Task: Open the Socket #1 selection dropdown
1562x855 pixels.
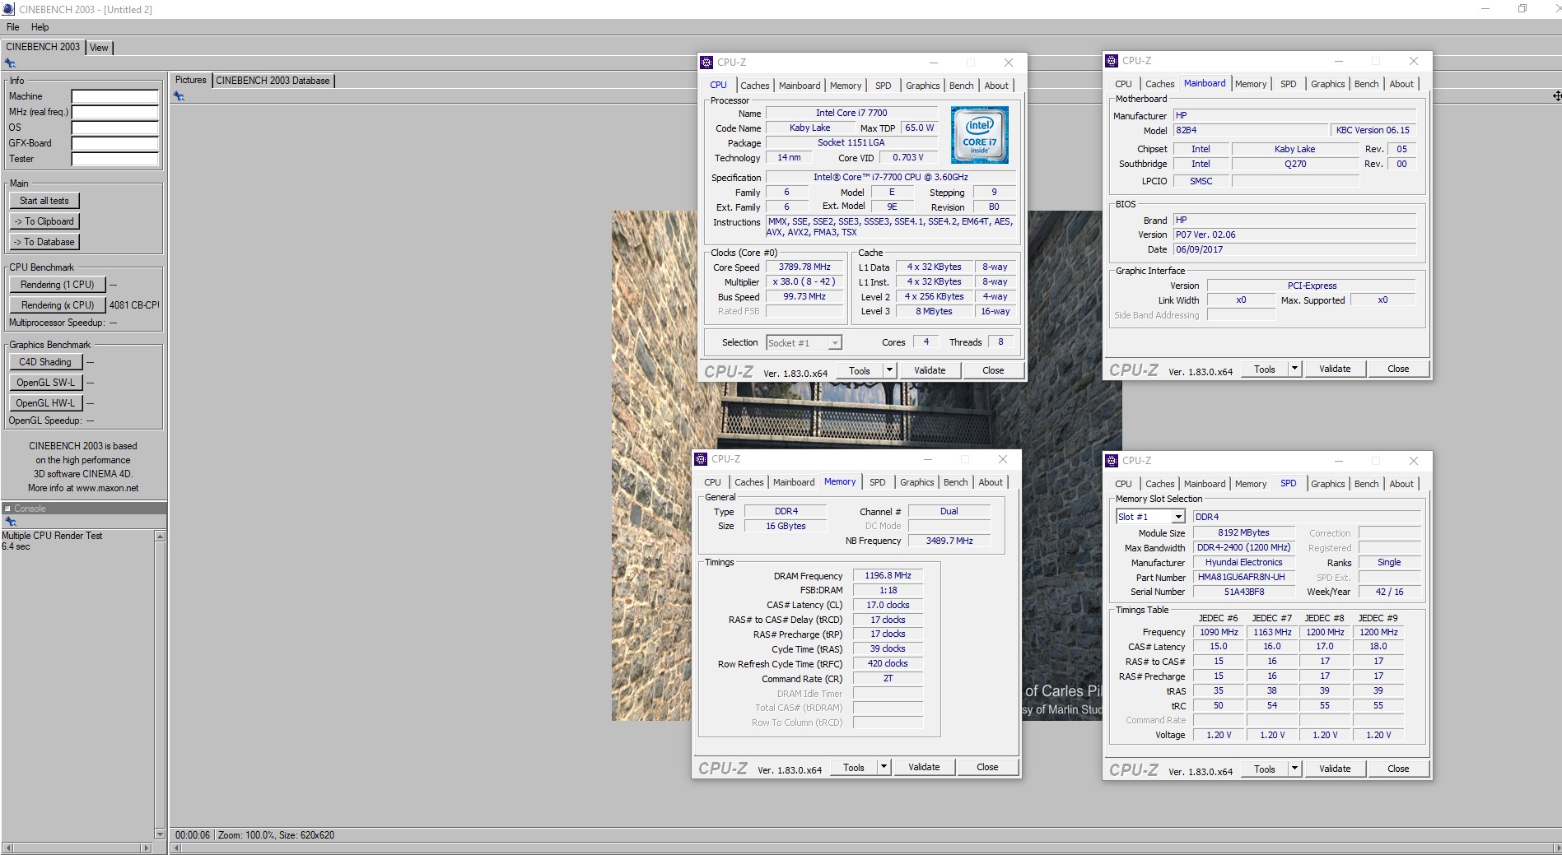Action: (834, 343)
